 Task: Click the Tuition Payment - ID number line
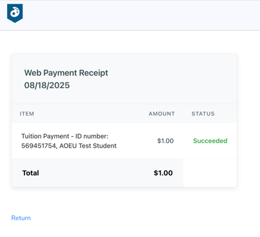click(65, 136)
